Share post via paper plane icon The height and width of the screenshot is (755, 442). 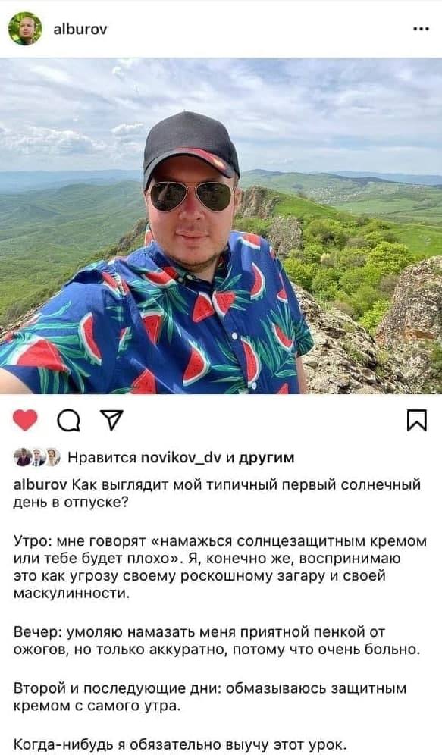[x=111, y=420]
